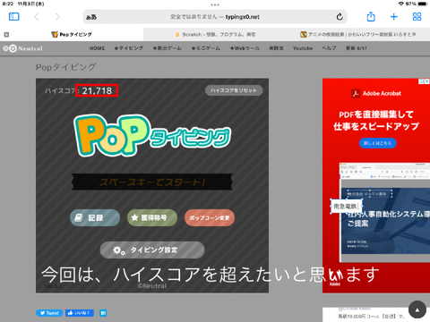Open タイピング設定 settings button
The image size is (430, 322).
[152, 250]
